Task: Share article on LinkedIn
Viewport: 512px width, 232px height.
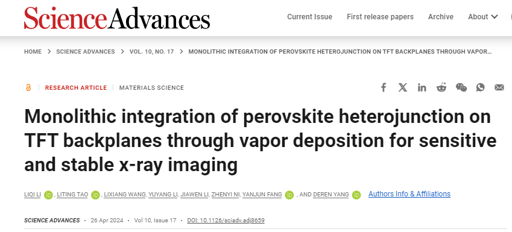Action: point(422,87)
